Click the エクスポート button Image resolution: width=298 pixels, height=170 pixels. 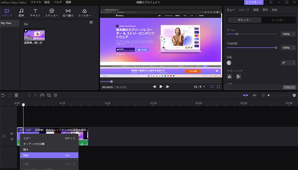[x=254, y=2]
